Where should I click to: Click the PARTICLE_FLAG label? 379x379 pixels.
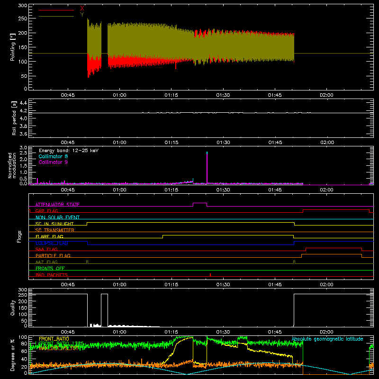point(53,256)
